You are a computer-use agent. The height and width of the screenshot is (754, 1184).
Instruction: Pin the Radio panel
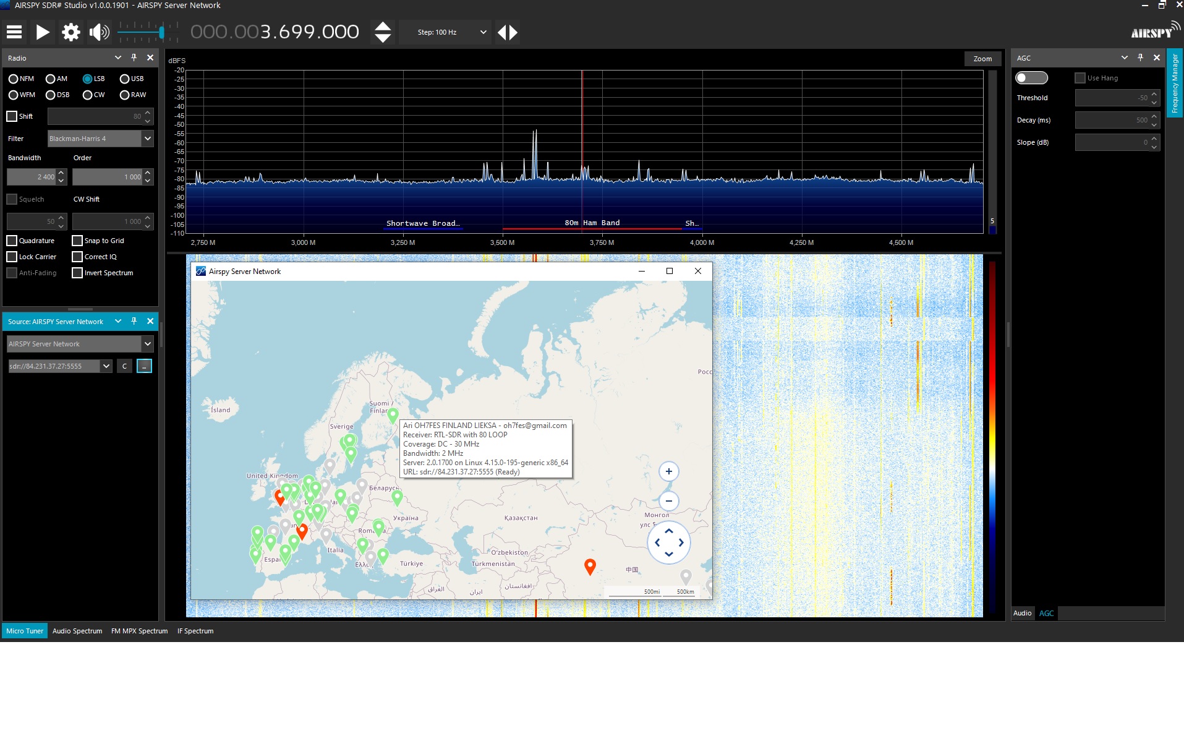[x=134, y=58]
